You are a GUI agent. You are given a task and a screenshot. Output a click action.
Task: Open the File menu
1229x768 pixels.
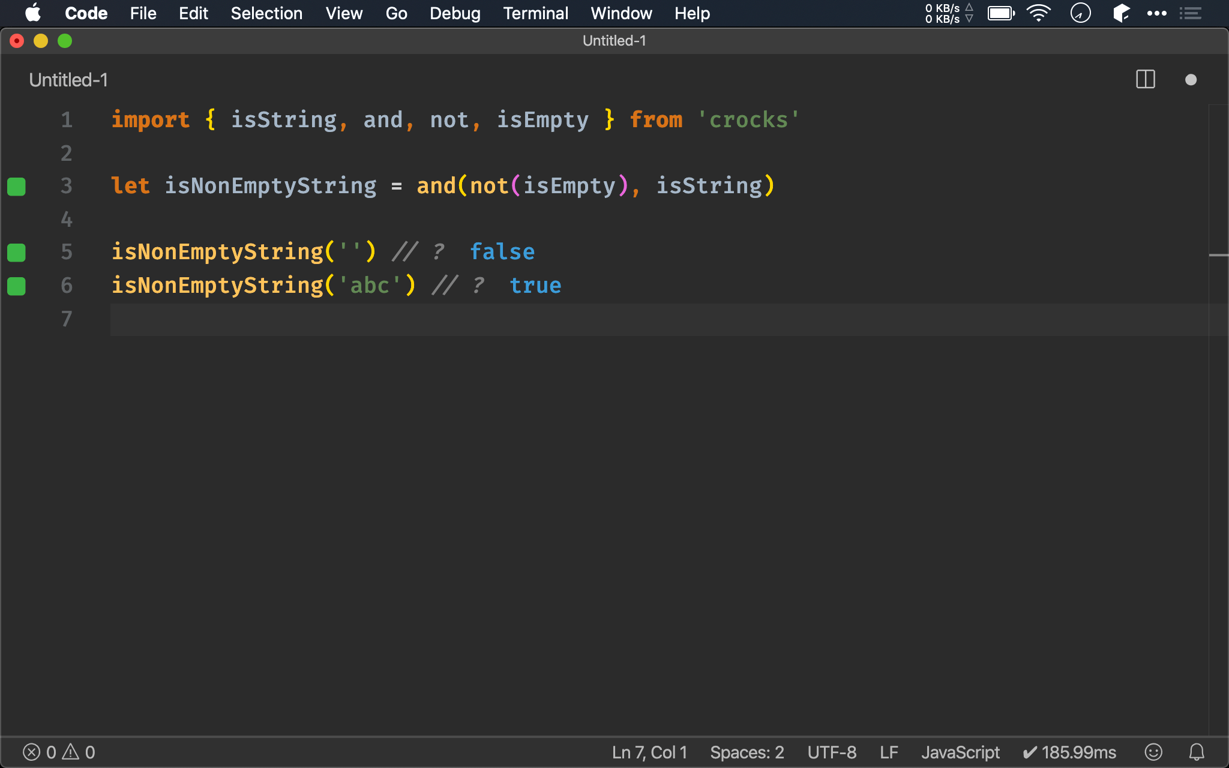click(143, 13)
